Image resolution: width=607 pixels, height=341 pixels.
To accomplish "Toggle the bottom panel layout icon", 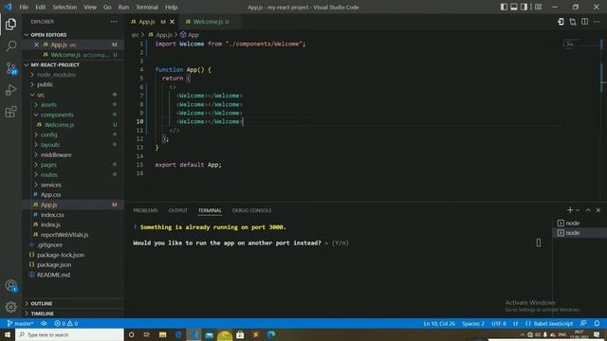I will pyautogui.click(x=514, y=7).
